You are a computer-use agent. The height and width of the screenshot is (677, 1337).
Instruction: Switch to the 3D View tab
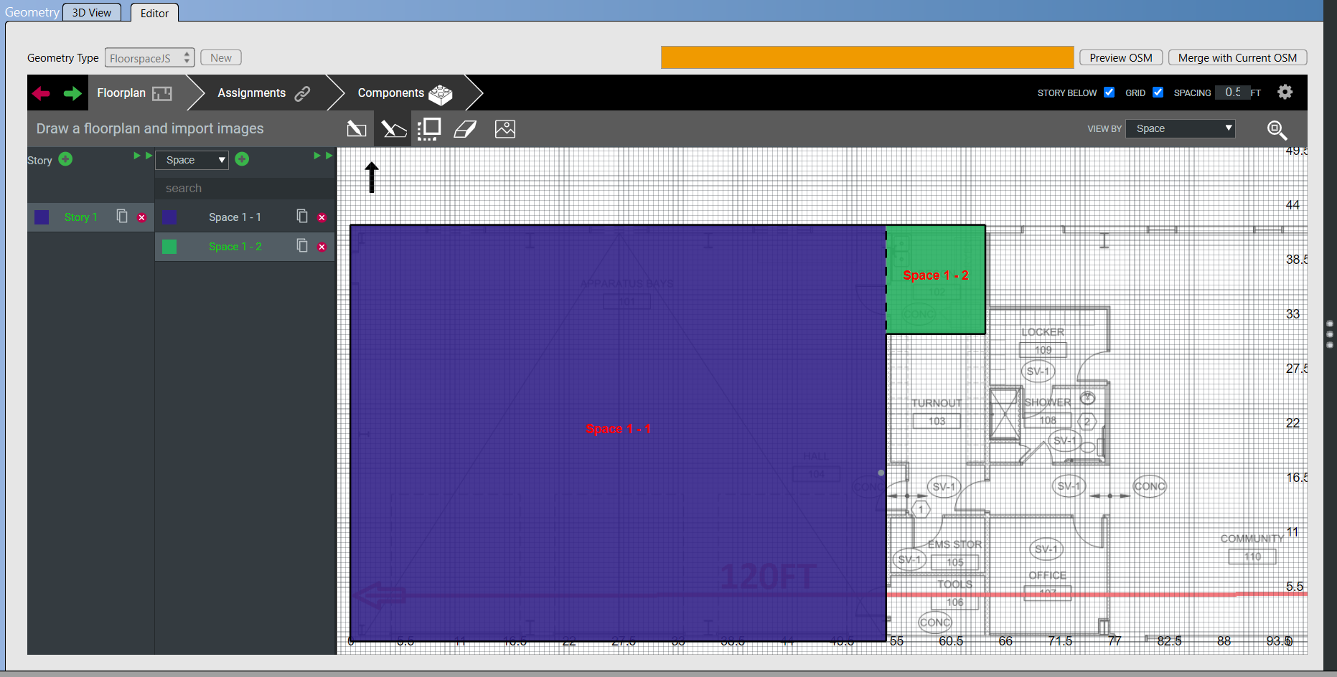(92, 13)
